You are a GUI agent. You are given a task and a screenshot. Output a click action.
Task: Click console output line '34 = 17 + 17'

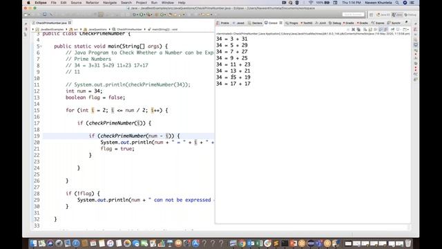click(233, 84)
